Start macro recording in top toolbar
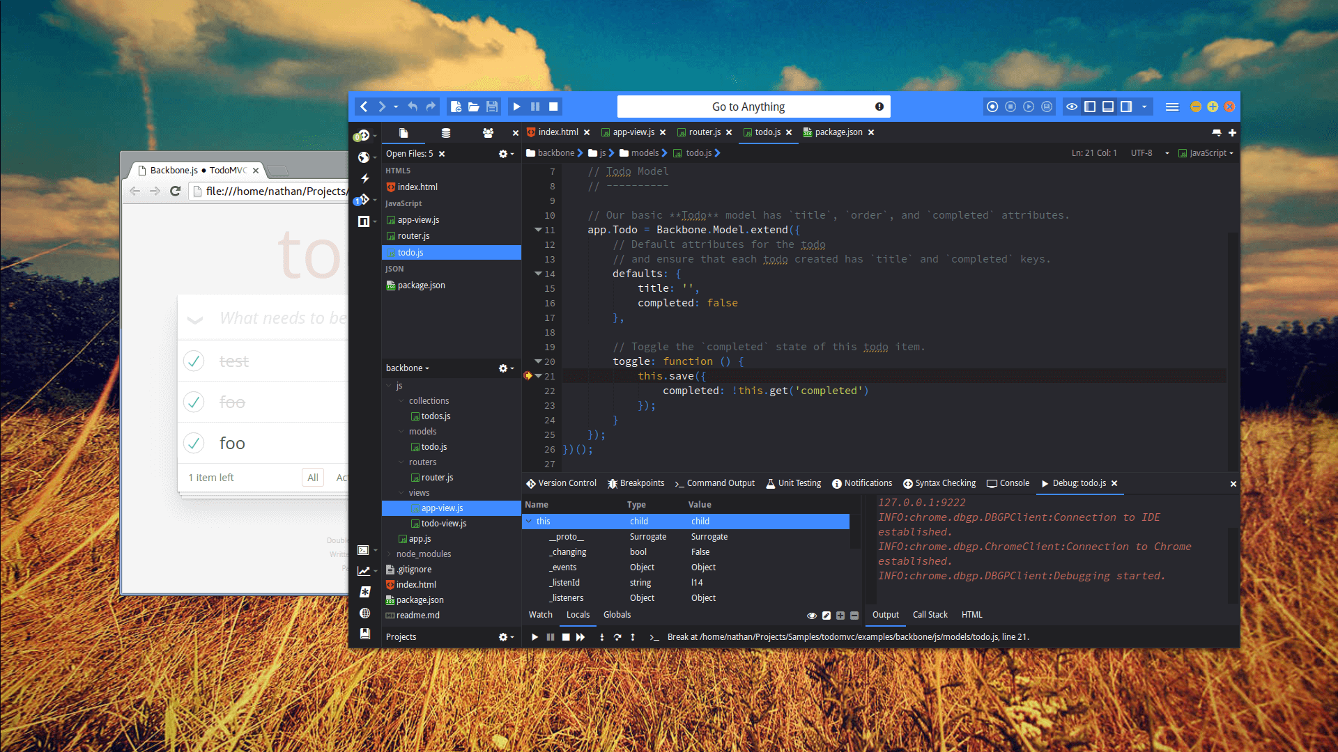The width and height of the screenshot is (1338, 752). (x=992, y=107)
